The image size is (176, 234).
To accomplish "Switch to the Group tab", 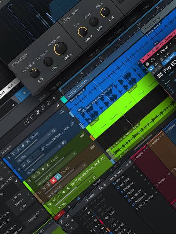I will (x=102, y=186).
